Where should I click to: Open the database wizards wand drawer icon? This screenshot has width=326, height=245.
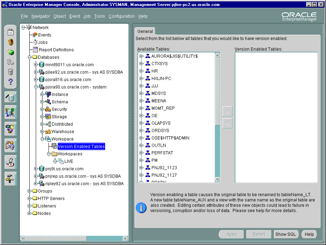point(11,97)
